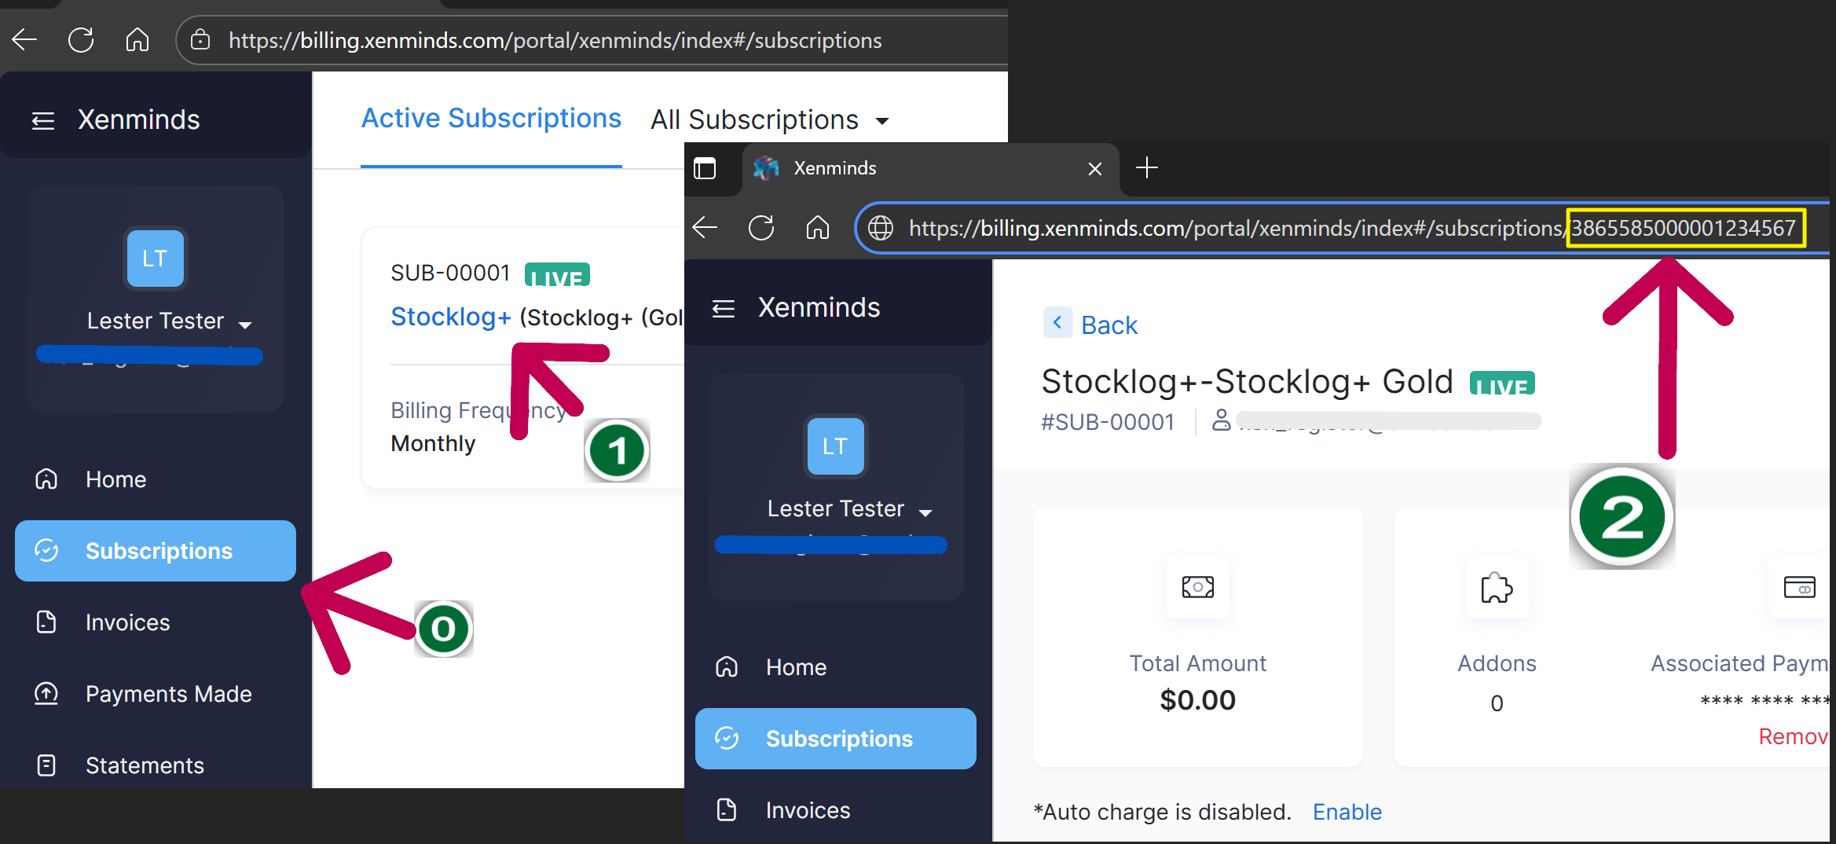The height and width of the screenshot is (844, 1836).
Task: Click the address bar with subscription ID URL
Action: pyautogui.click(x=1233, y=229)
